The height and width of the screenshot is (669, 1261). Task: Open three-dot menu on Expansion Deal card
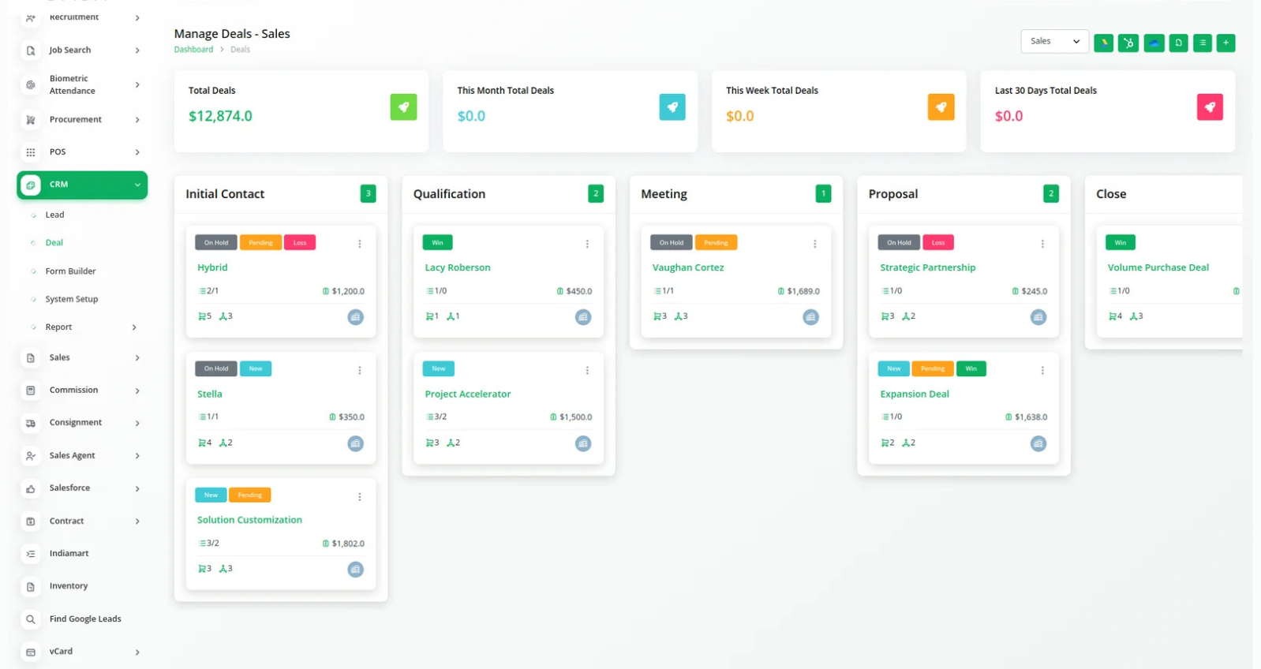click(x=1042, y=370)
